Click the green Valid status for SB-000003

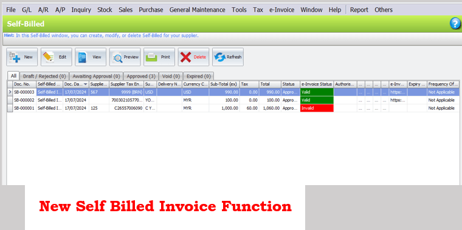click(317, 92)
